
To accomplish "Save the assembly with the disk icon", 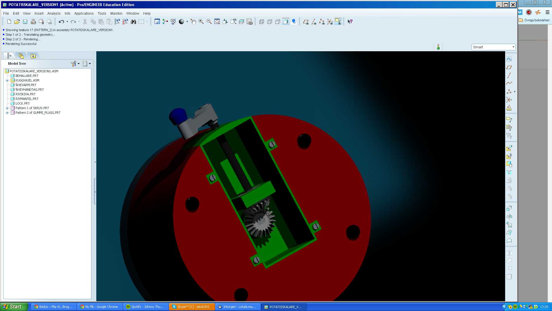I will click(x=25, y=22).
